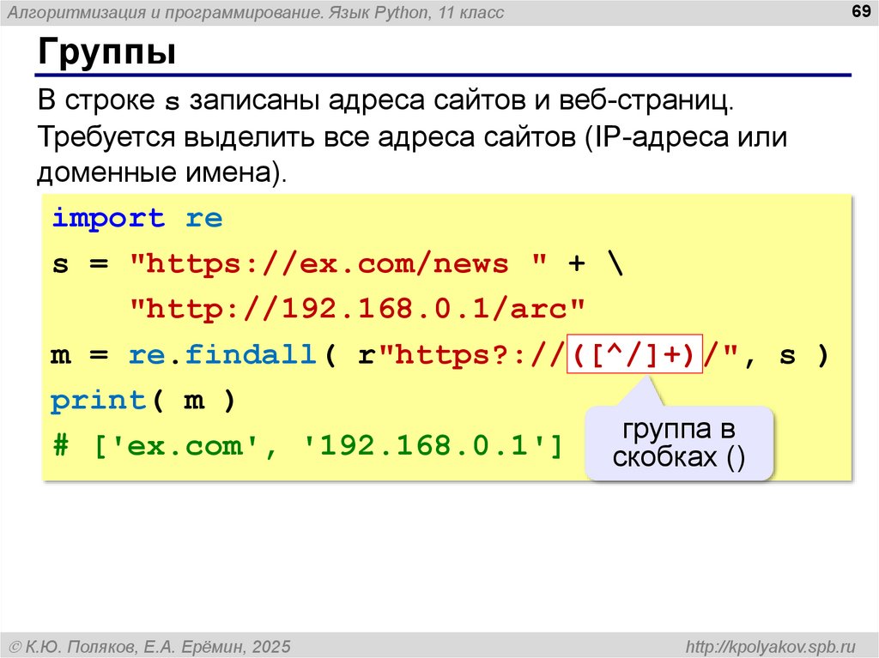Click the re.findall function call
879x658 pixels.
pyautogui.click(x=223, y=354)
